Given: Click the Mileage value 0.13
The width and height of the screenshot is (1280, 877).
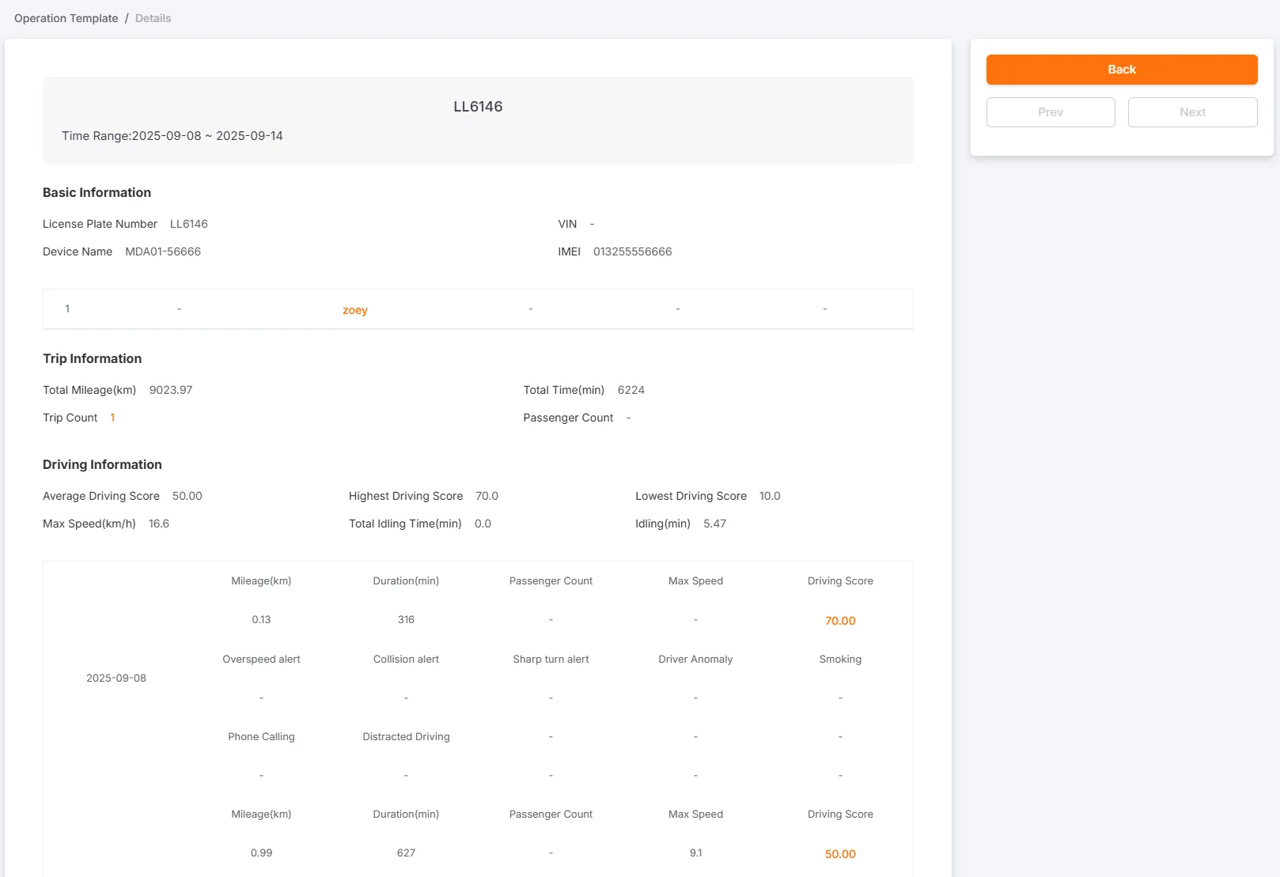Looking at the screenshot, I should coord(261,619).
